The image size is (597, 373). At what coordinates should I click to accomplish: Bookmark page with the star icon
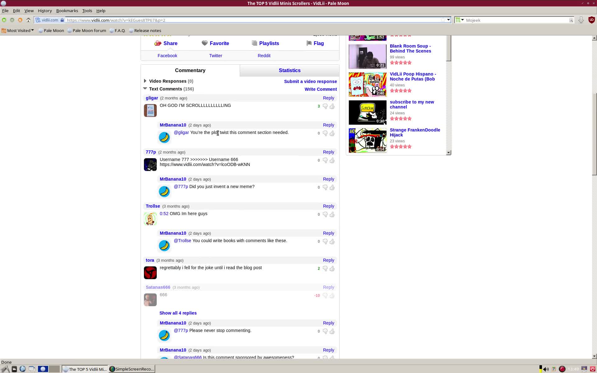pos(442,20)
